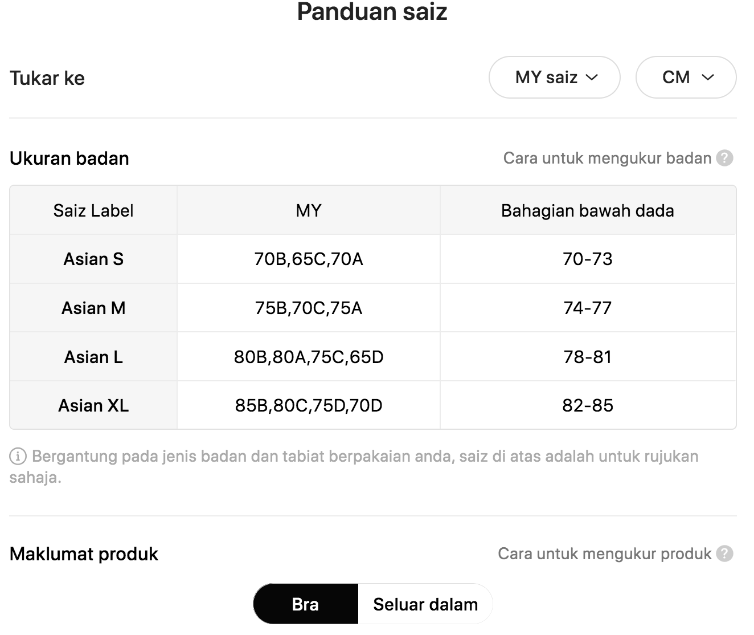Open Cara untuk mengukur badan link
754x635 pixels.
[x=607, y=158]
